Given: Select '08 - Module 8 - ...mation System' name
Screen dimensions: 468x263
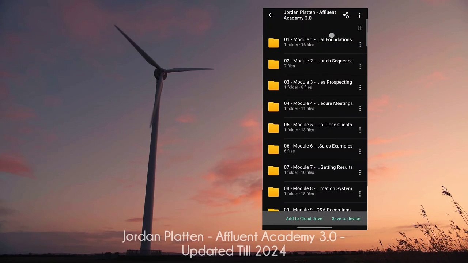Looking at the screenshot, I should (318, 188).
